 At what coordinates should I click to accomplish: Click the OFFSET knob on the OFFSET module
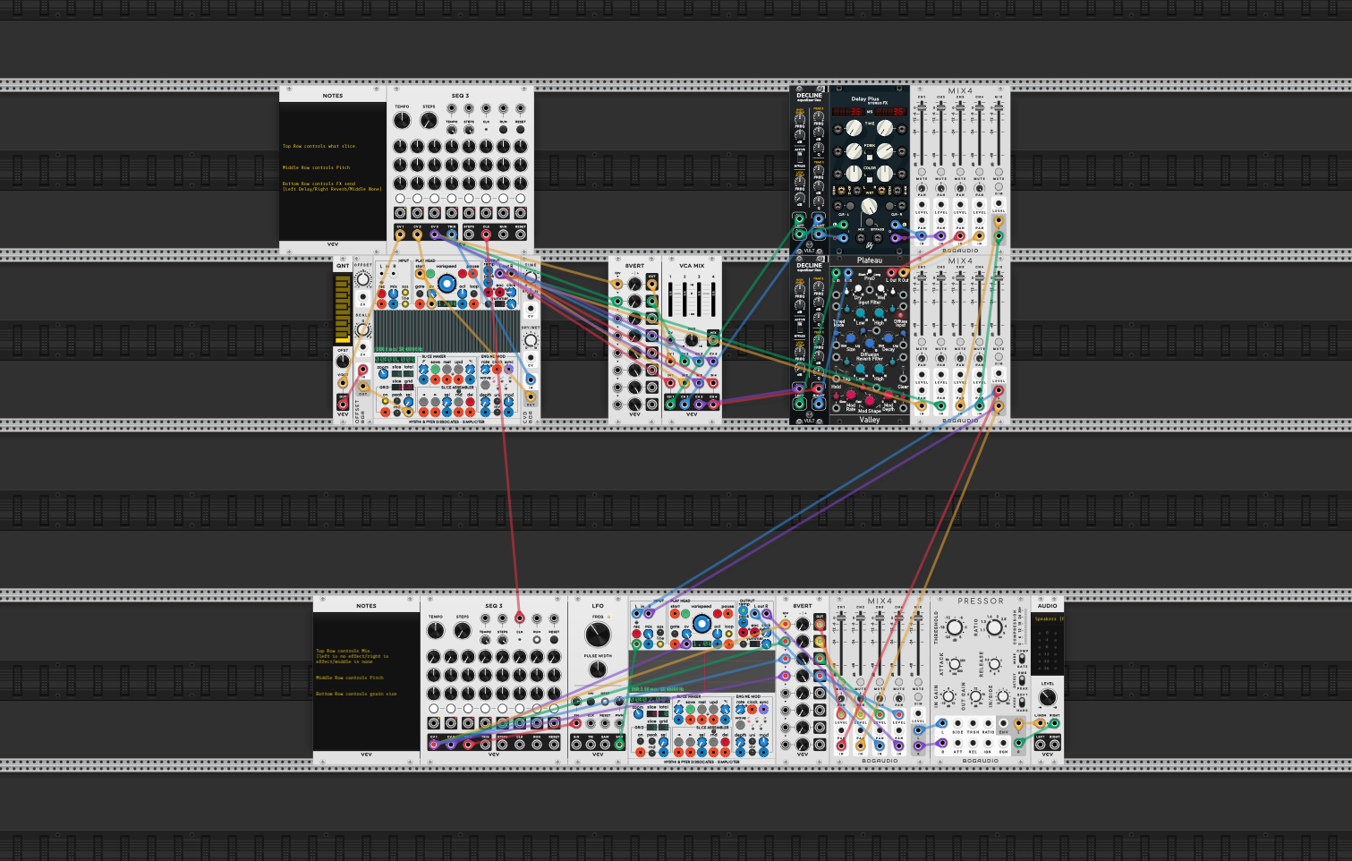click(362, 279)
